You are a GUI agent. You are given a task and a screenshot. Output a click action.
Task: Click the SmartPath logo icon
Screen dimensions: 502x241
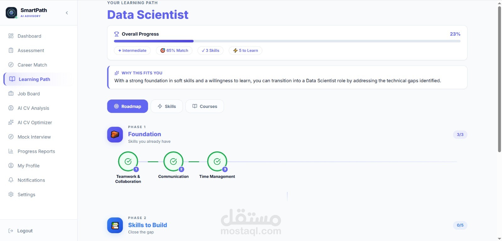pos(12,13)
